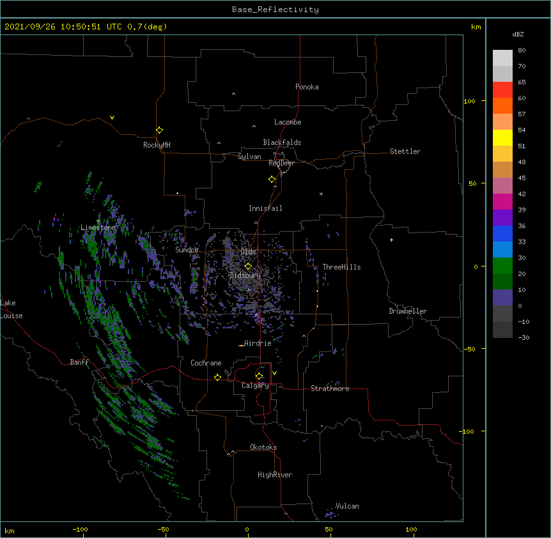Viewport: 551px width, 538px height.
Task: Click the Banff label
Action: 79,362
